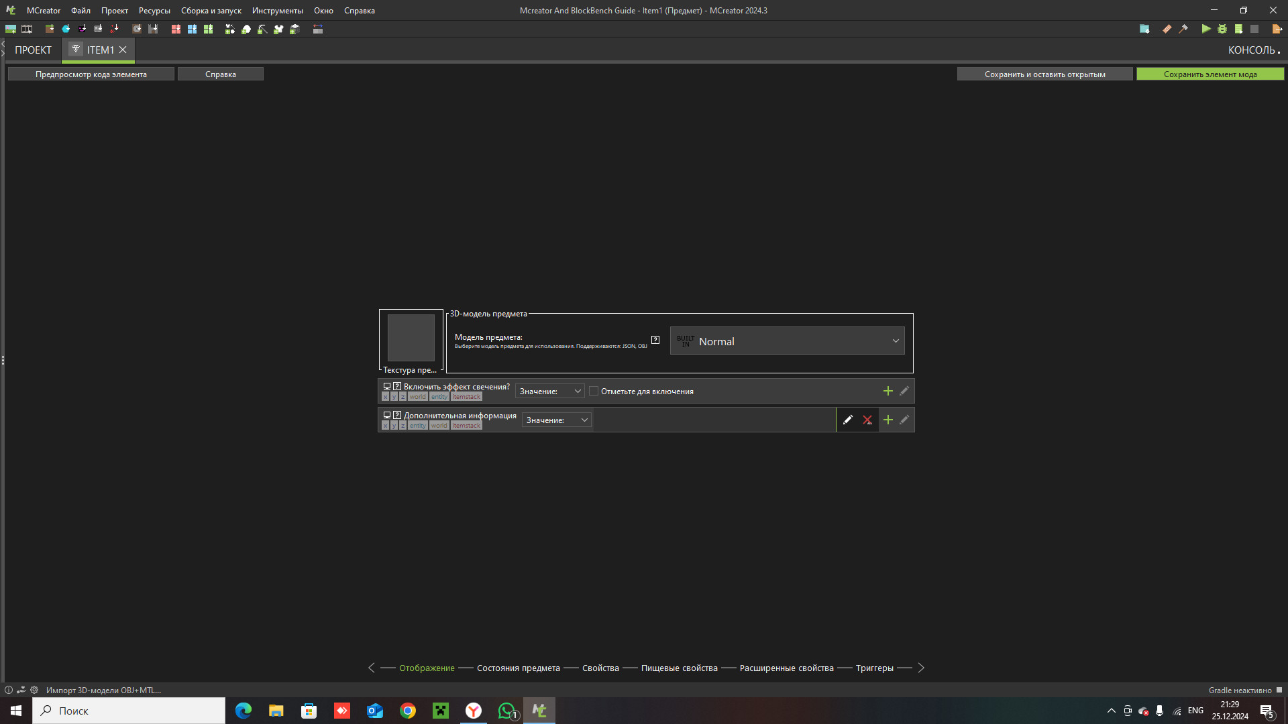The image size is (1288, 724).
Task: Click the green debug bug icon
Action: [x=1222, y=29]
